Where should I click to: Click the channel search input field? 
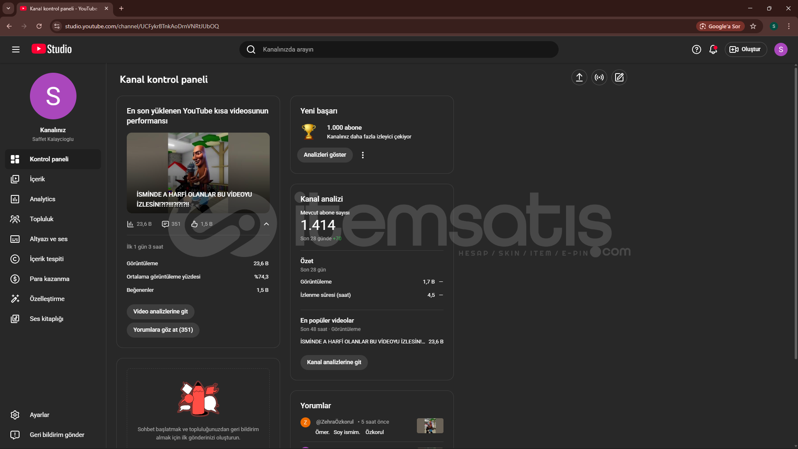pyautogui.click(x=399, y=49)
